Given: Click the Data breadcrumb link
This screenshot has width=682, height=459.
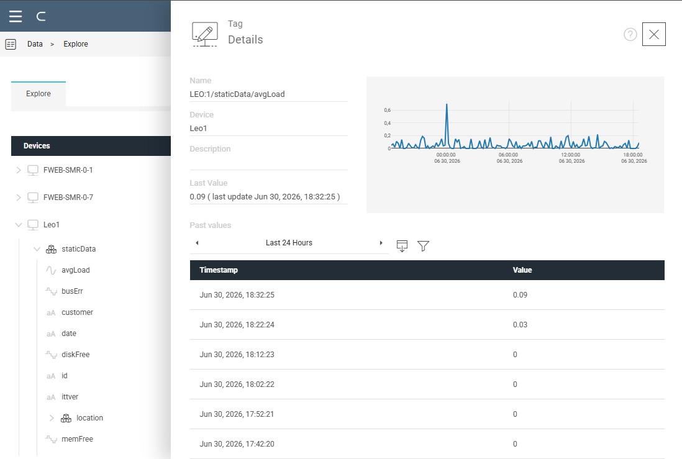Looking at the screenshot, I should point(35,44).
